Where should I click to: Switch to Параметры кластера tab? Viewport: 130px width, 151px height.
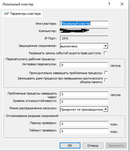pos(22,14)
